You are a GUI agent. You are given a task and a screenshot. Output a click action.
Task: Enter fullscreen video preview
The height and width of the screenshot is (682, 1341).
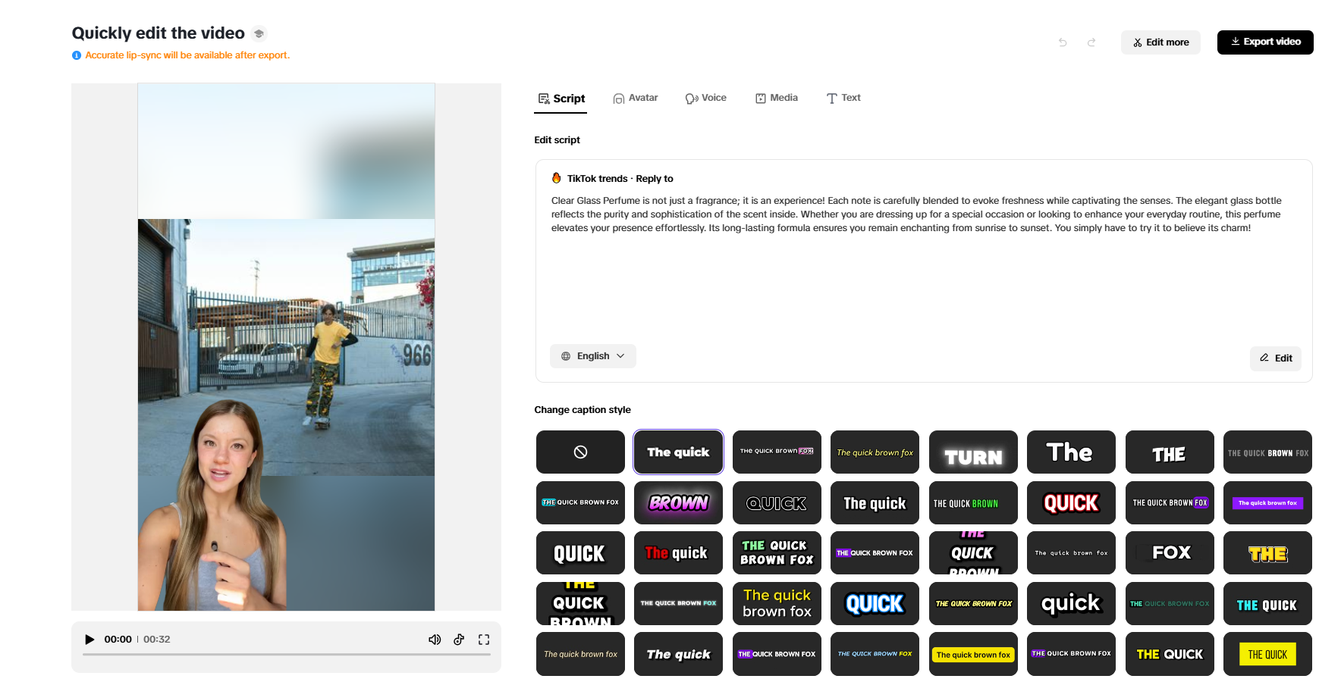pos(484,639)
